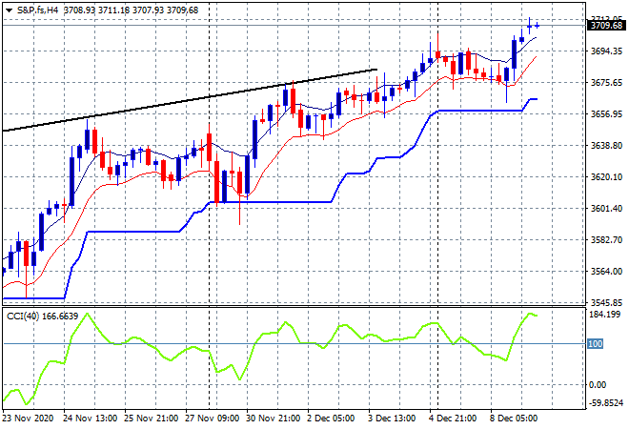
Task: Click the 25 Nov 21:00 time label
Action: click(x=152, y=419)
